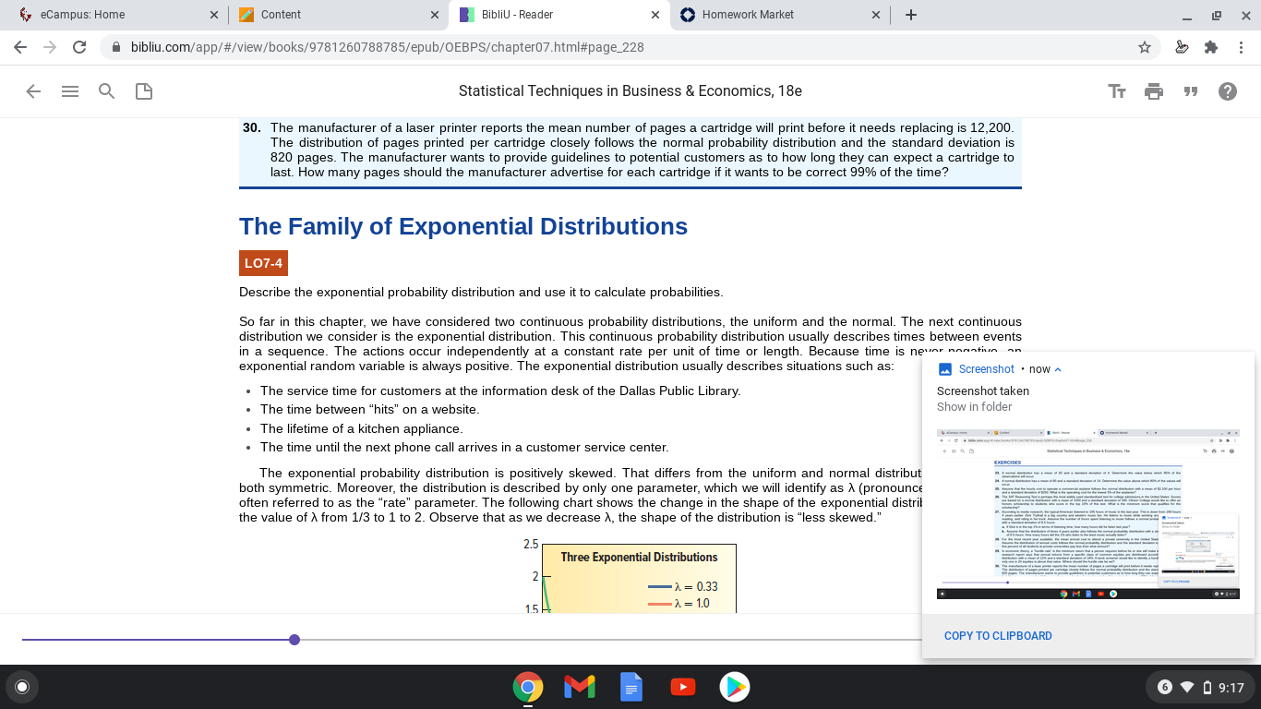Image resolution: width=1261 pixels, height=709 pixels.
Task: Print the current page with the printer icon
Action: click(x=1154, y=91)
